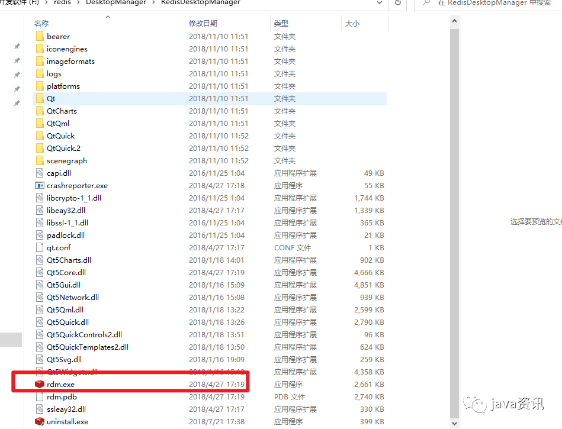The width and height of the screenshot is (562, 429).
Task: Select the imageformats folder icon
Action: [x=40, y=61]
